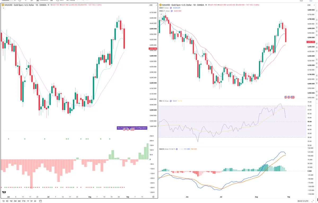Viewport: 318px width, 203px height.
Task: Click the MACD value 111.389
Action: [x=187, y=149]
